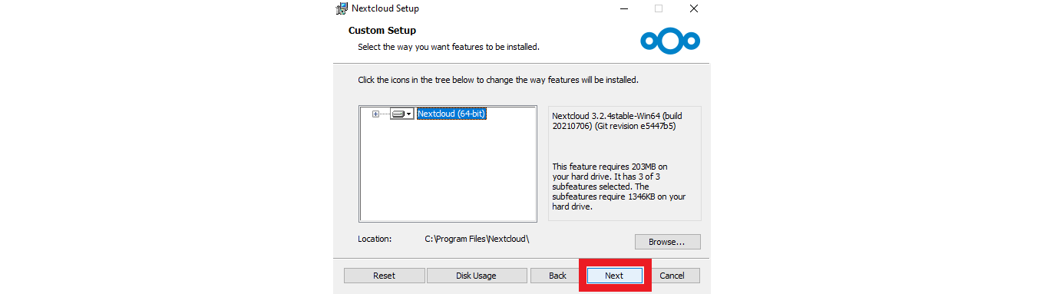
Task: Close the Nextcloud Setup window
Action: click(x=694, y=9)
